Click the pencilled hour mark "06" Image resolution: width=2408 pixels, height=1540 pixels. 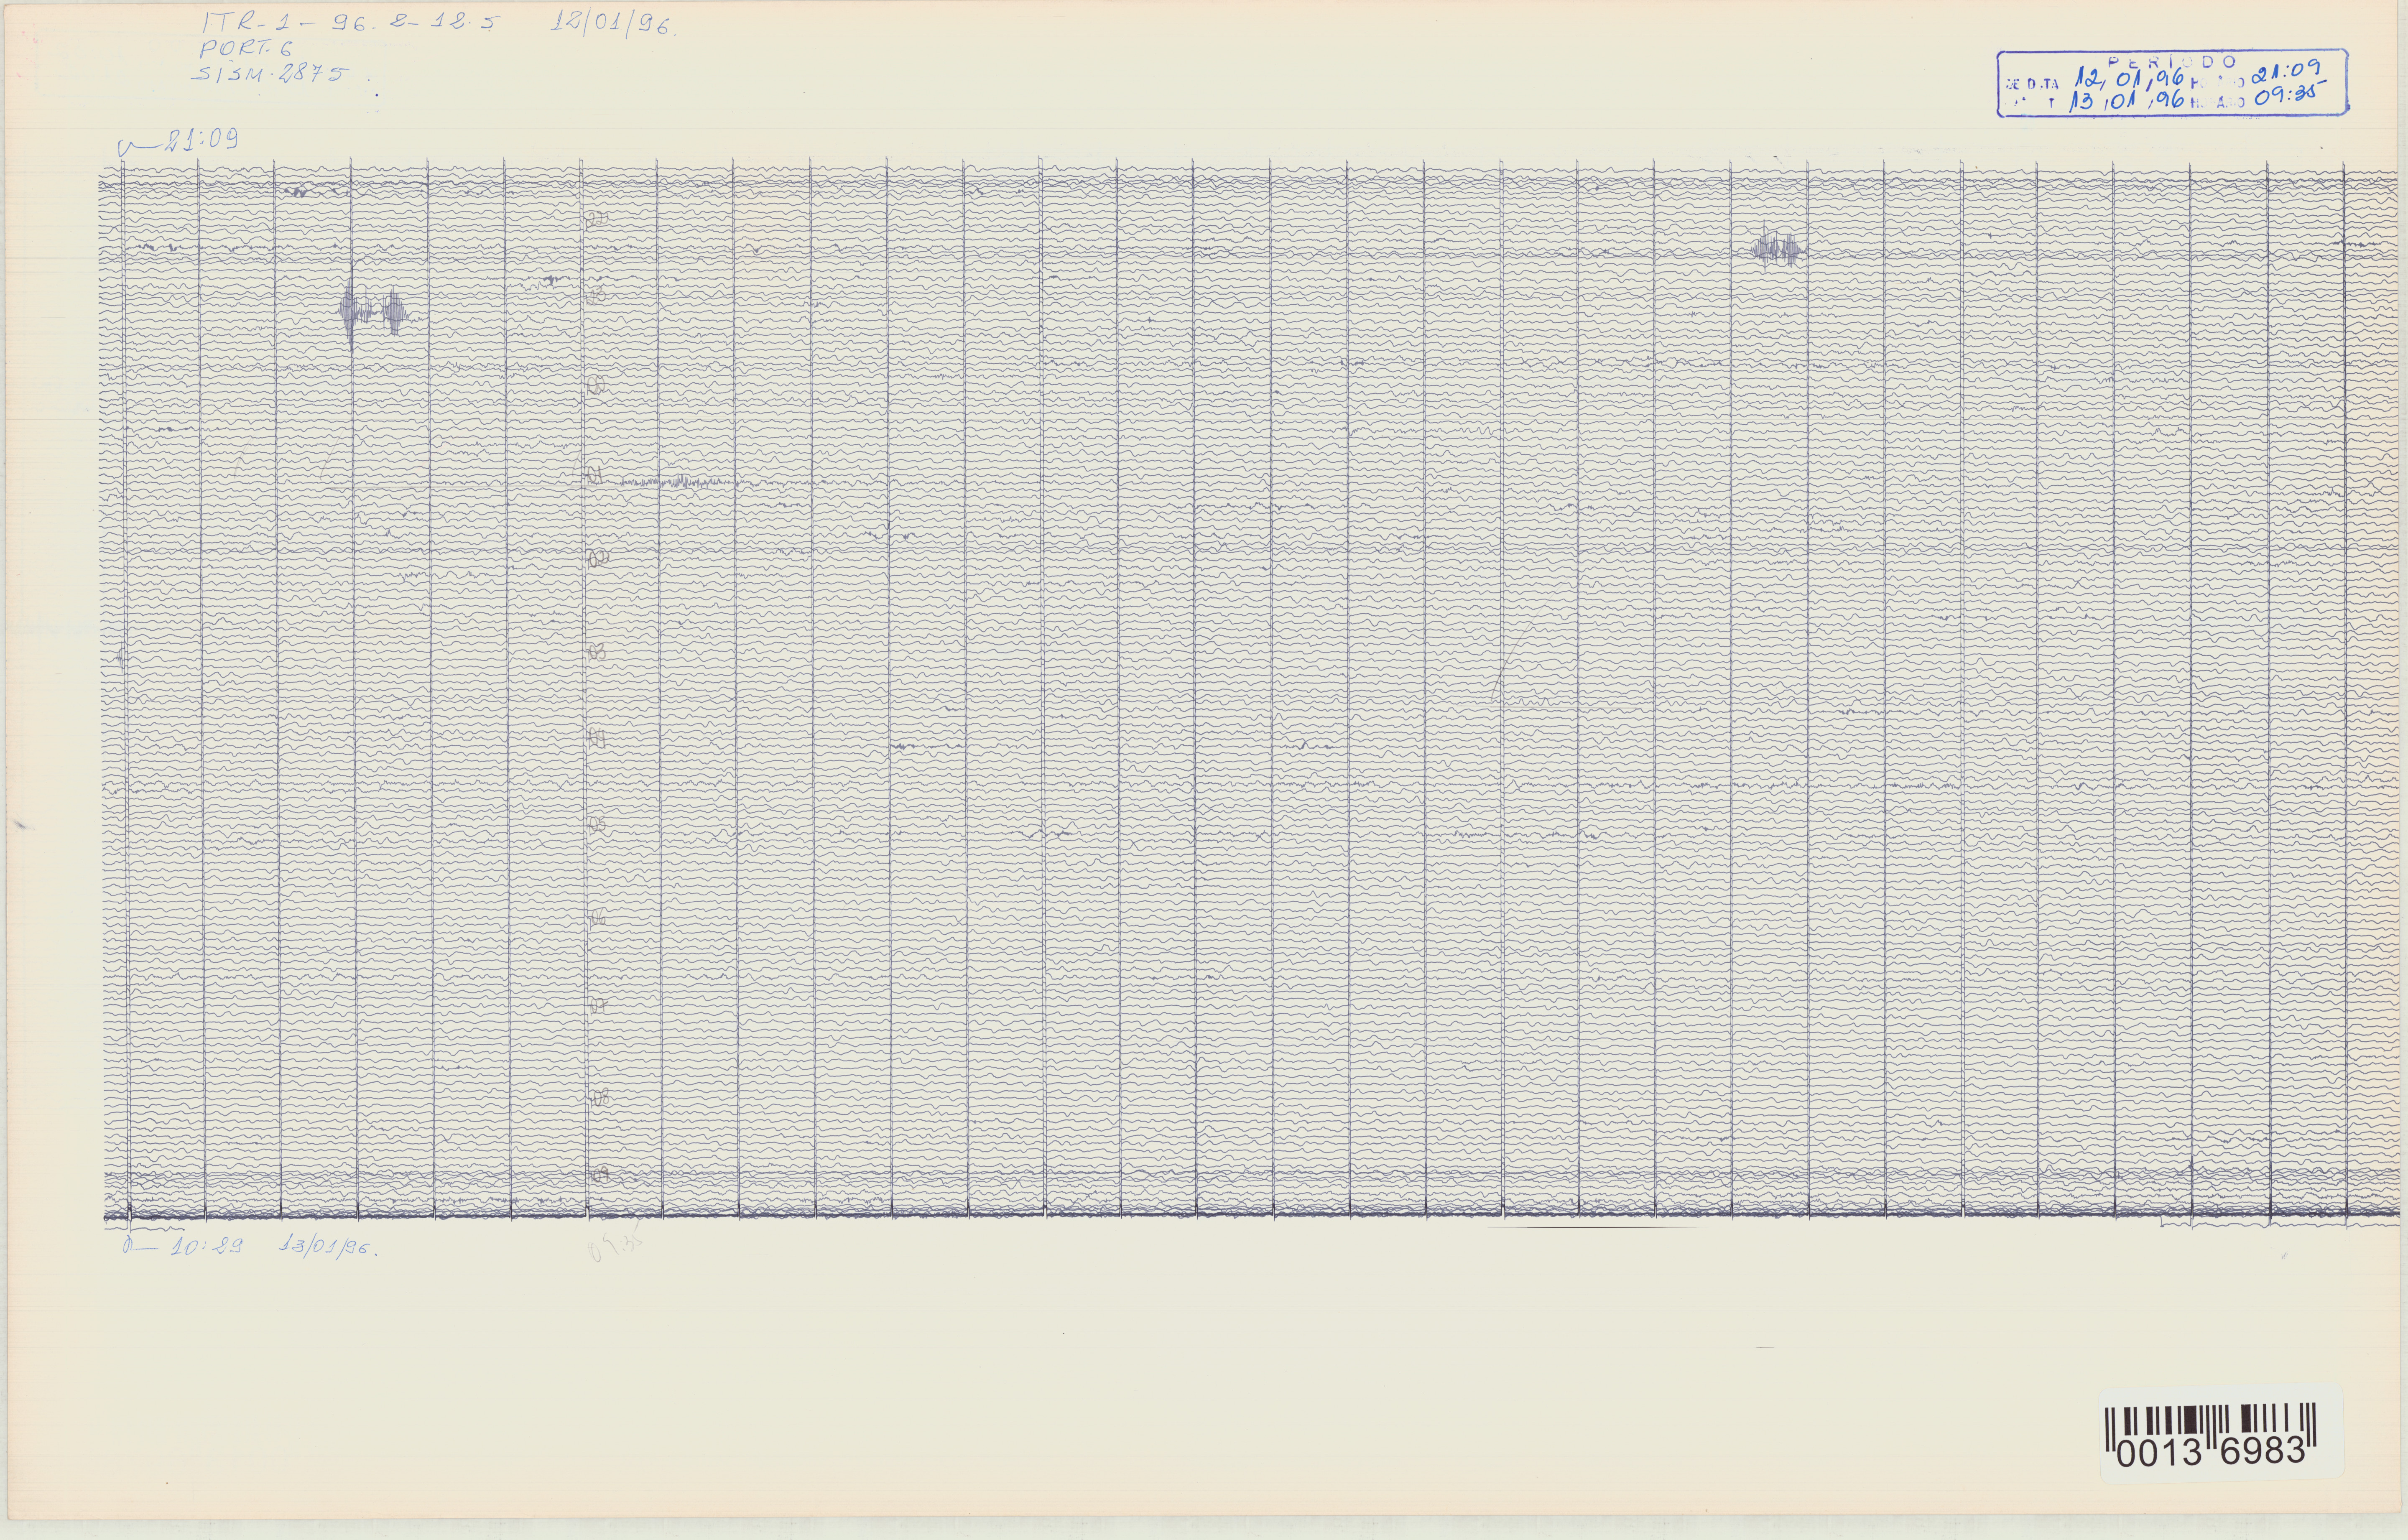coord(598,918)
